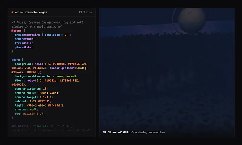Image resolution: width=242 pixels, height=145 pixels.
Task: Click the "@scene" rule keyword
Action: point(17,31)
